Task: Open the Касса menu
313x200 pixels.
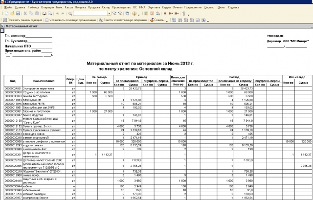Action: [69, 7]
